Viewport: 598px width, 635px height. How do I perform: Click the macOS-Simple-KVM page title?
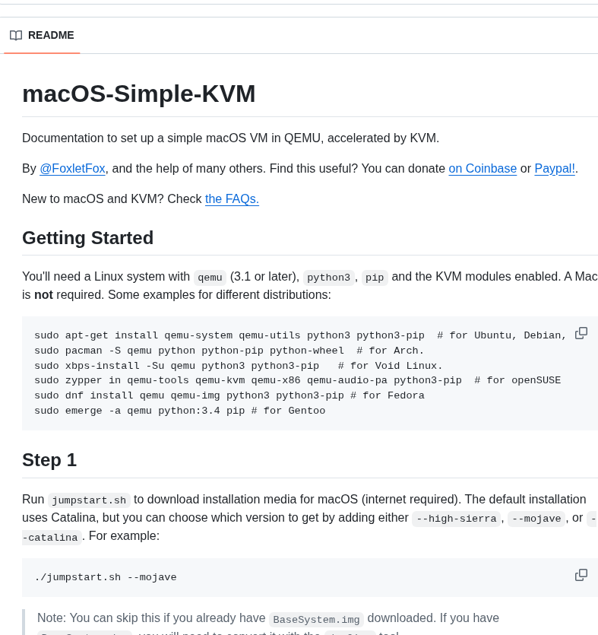tap(139, 94)
